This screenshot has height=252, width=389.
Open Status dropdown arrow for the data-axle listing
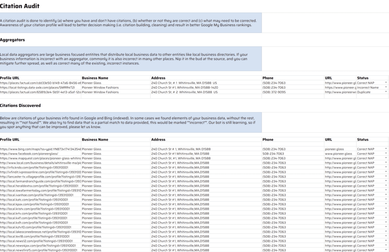coord(386,87)
